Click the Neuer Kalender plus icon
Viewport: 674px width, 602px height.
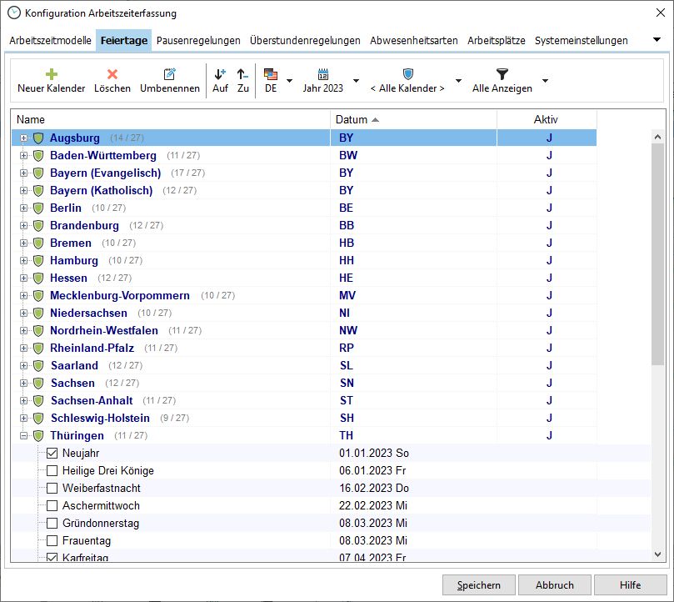(51, 74)
